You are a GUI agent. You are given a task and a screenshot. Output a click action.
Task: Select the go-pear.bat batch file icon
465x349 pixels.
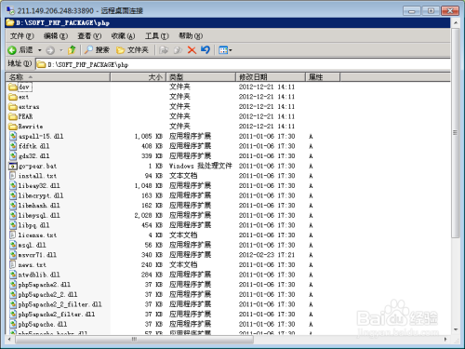point(13,166)
